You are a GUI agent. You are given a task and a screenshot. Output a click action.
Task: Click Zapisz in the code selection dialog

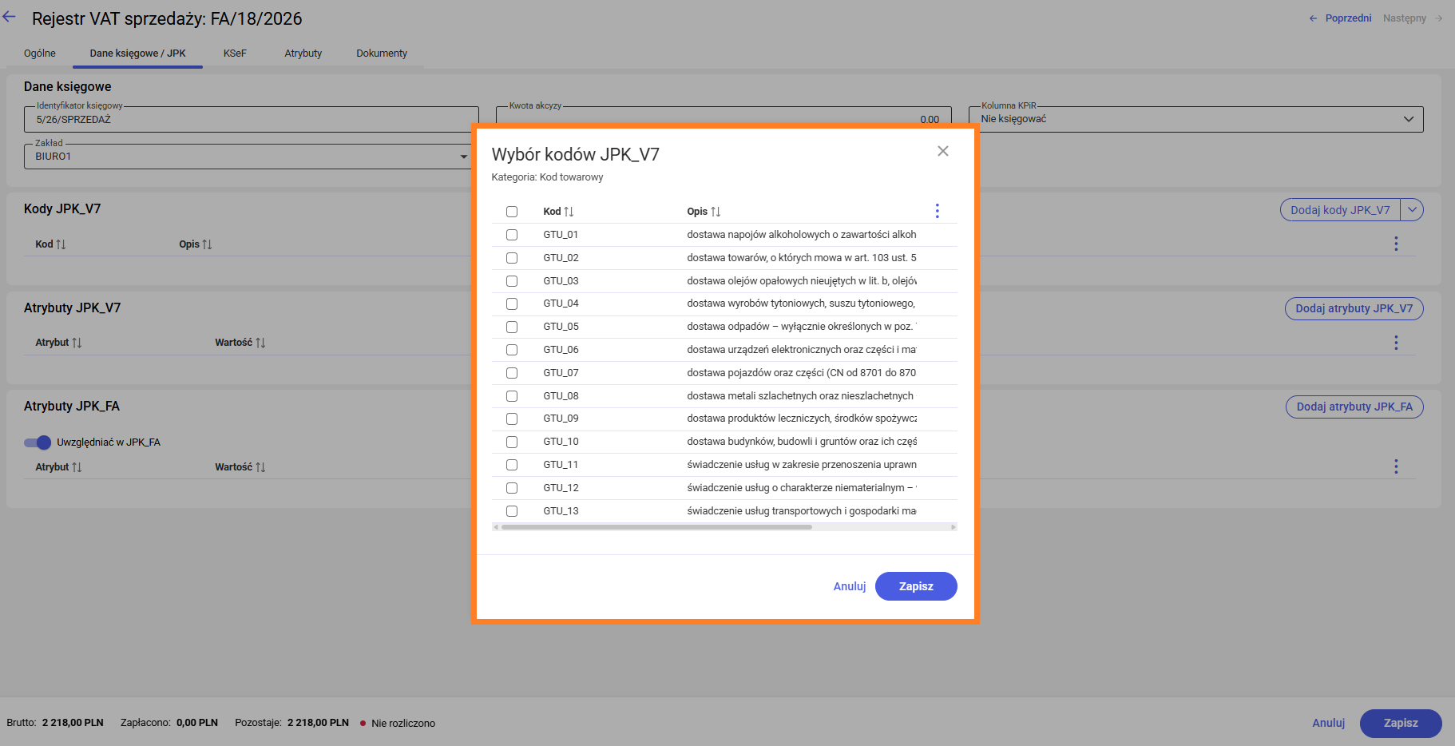[x=915, y=586]
